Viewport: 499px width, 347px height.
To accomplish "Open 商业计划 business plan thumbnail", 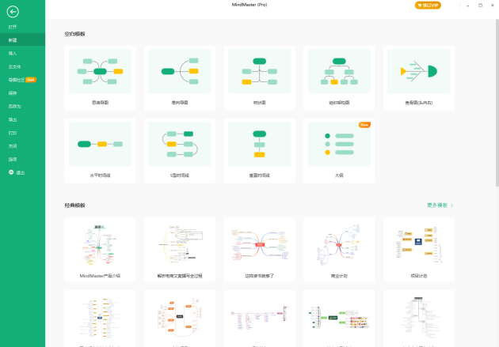I will 339,244.
